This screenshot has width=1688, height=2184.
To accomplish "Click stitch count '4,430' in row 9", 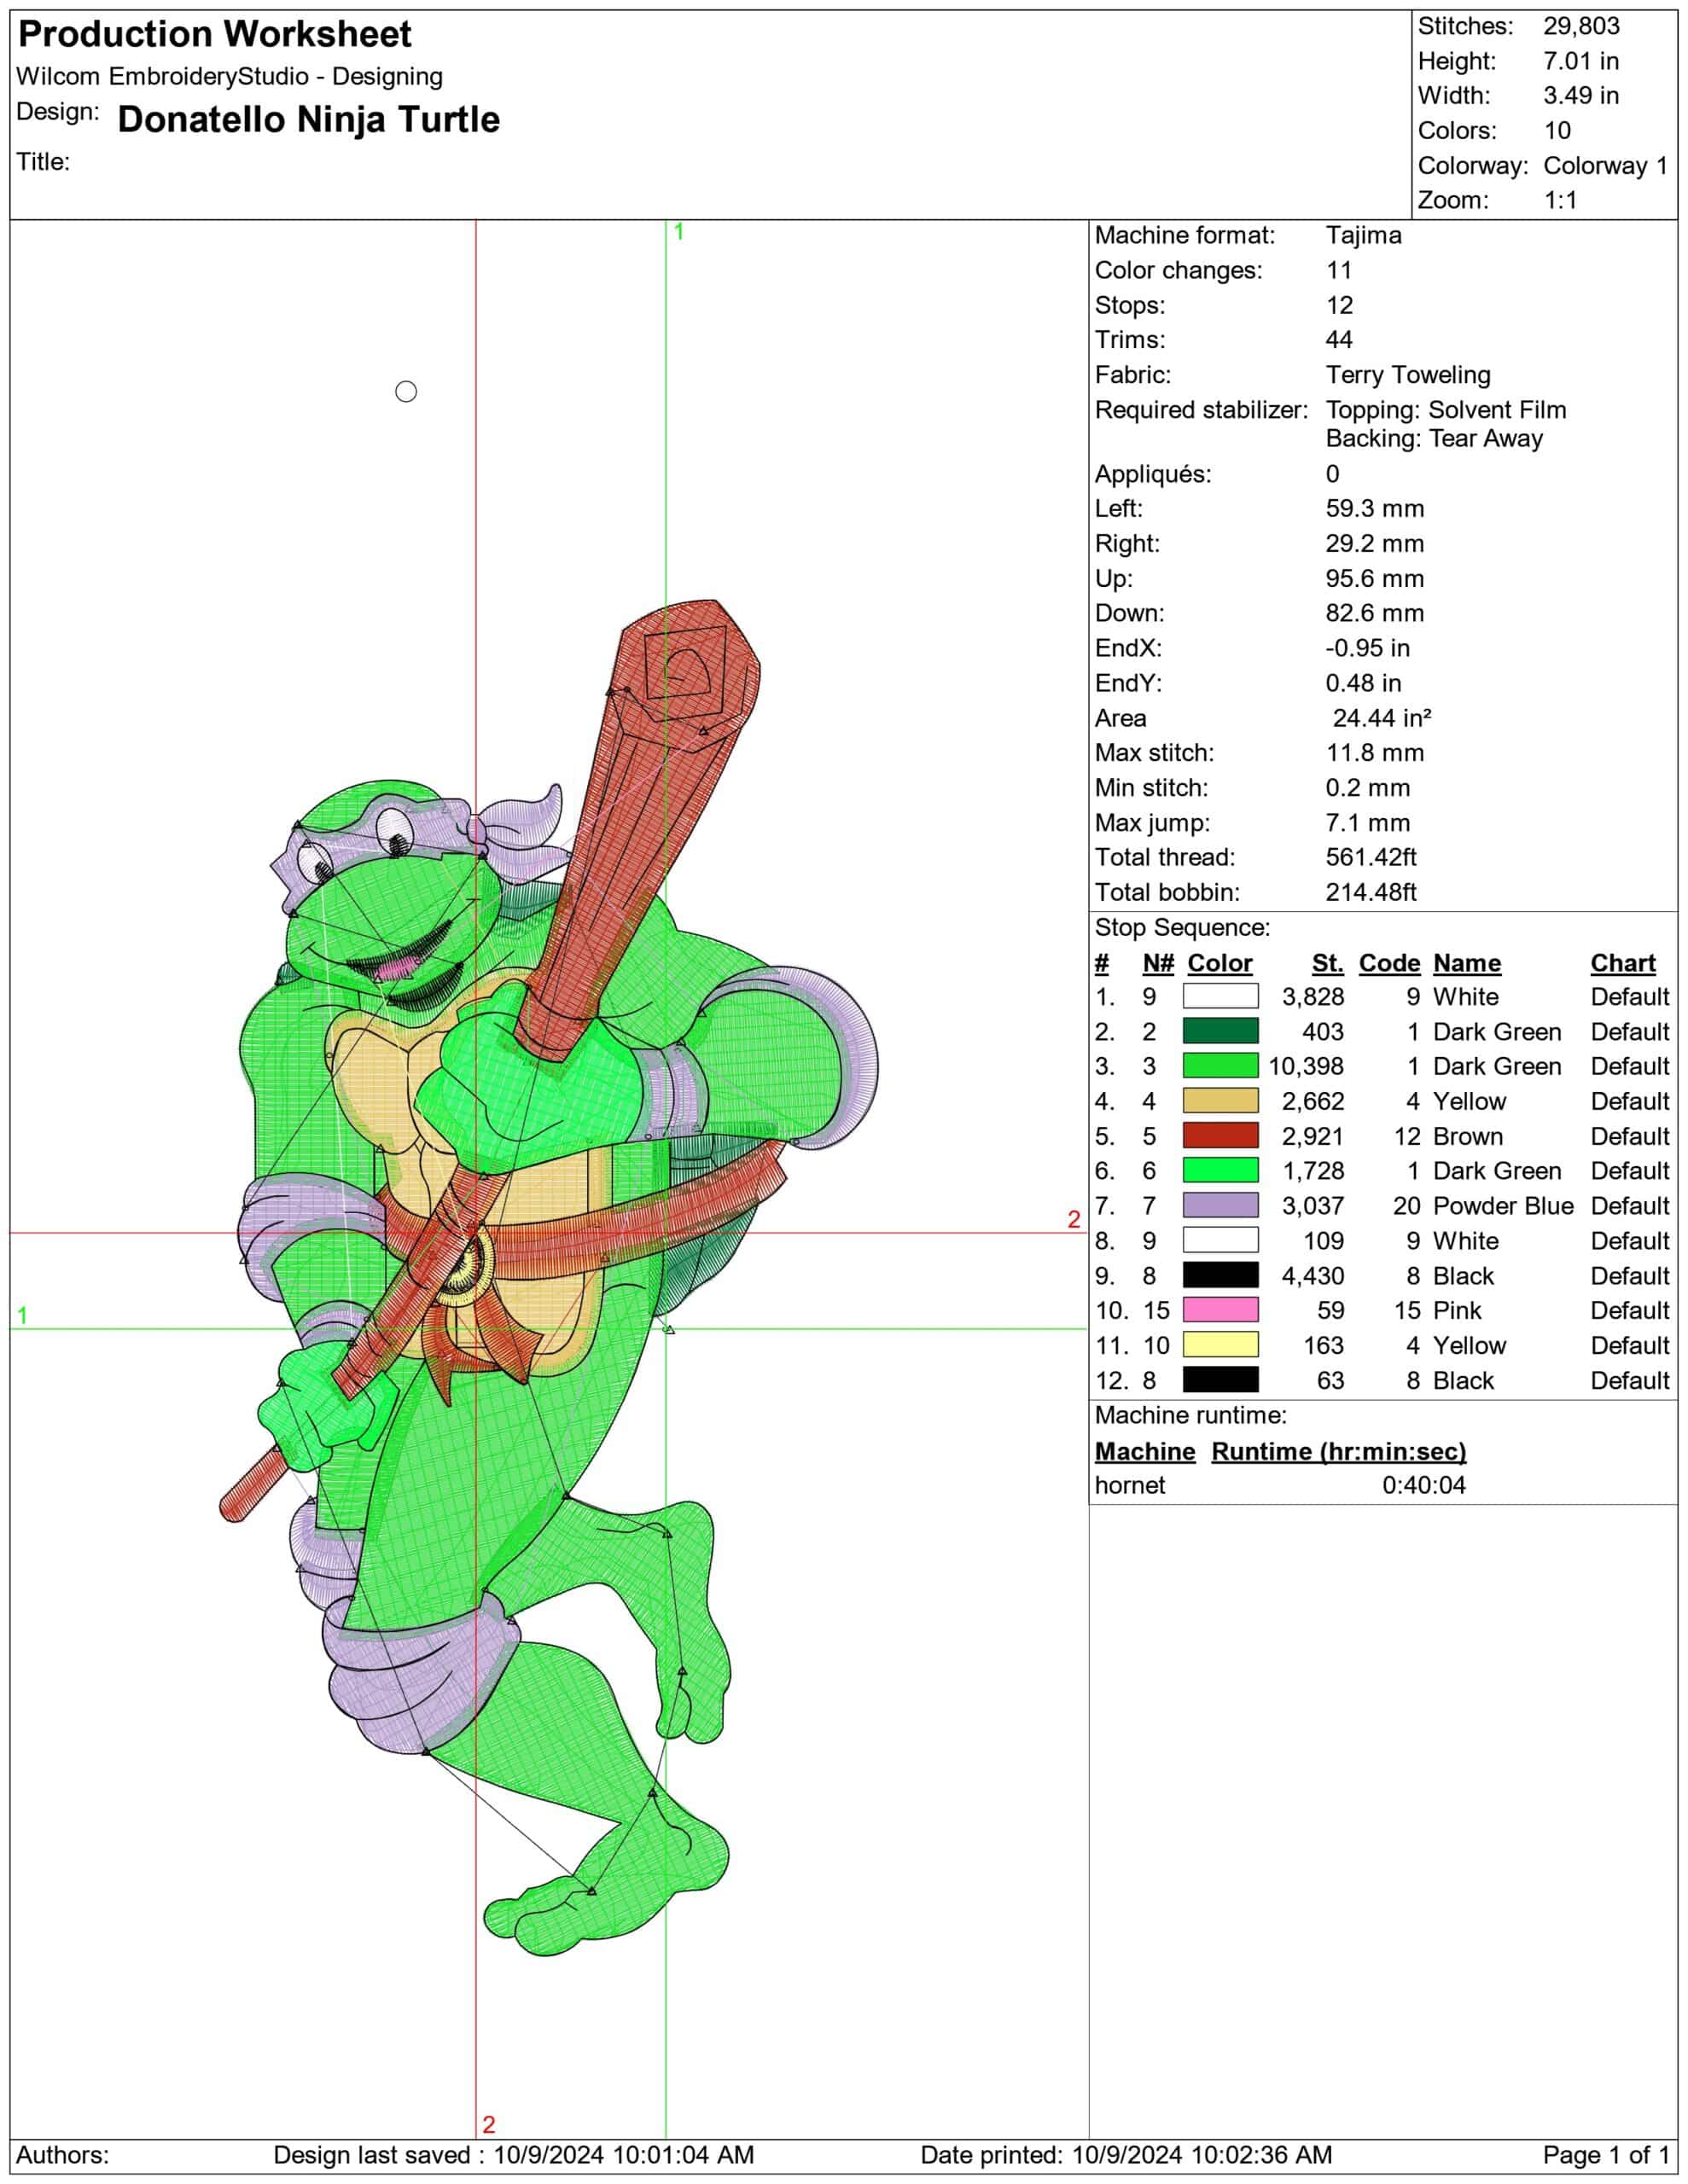I will [x=1313, y=1275].
